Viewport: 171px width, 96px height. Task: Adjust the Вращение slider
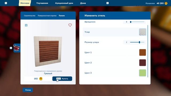coord(137,22)
